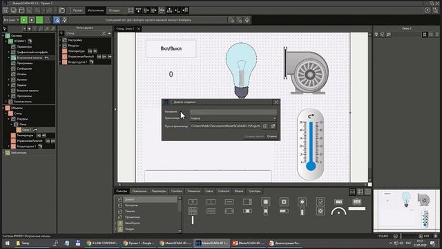Open the Хранилище storage dropdown in dialog

click(233, 118)
